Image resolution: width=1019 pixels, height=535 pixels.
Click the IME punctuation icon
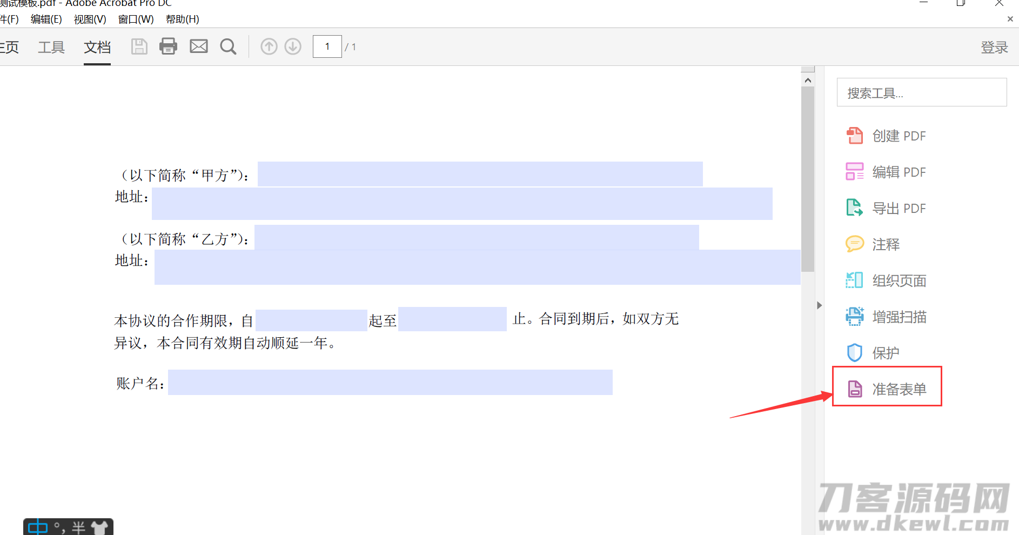pos(59,528)
